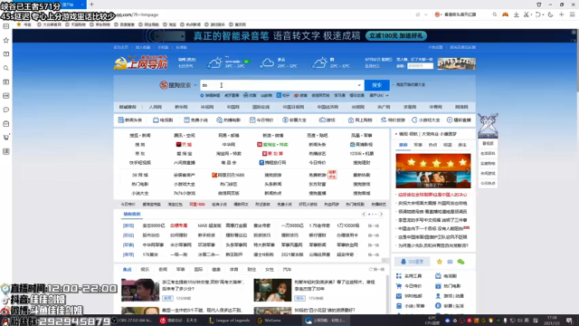Open the 人民网 link
Screen dimensions: 579x326
click(155, 107)
